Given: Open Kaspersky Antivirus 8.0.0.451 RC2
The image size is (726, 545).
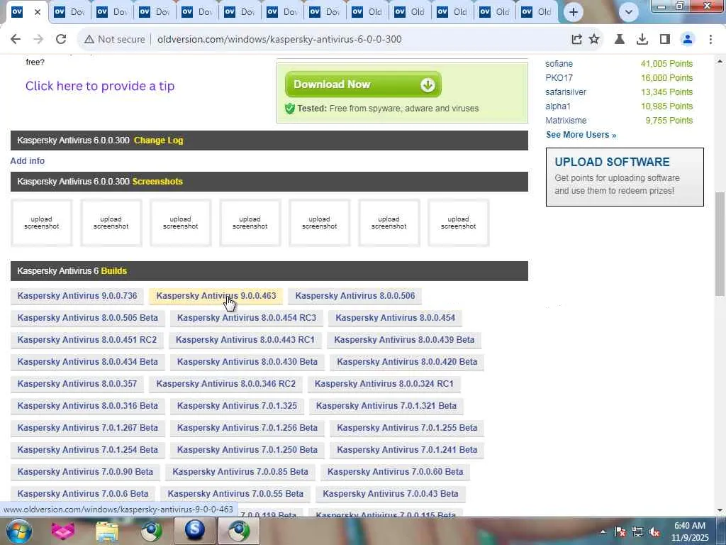Looking at the screenshot, I should point(87,340).
